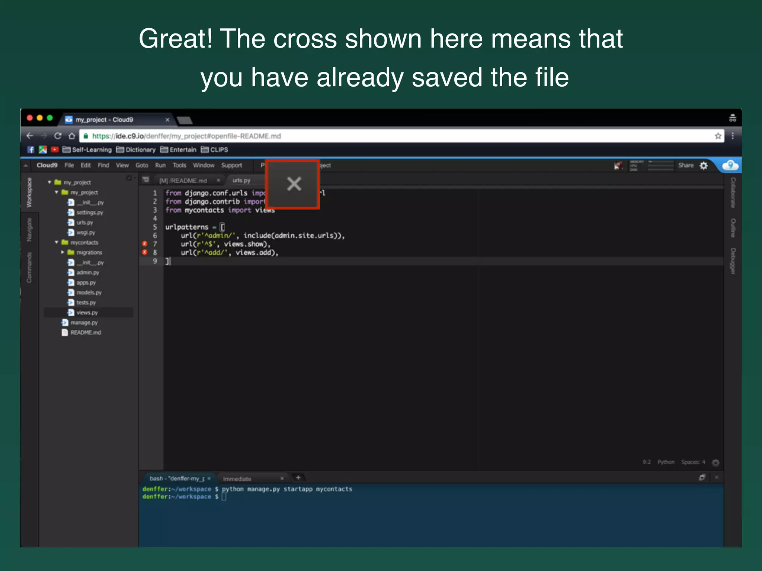Click the Cloud9 preferences gear icon
This screenshot has width=762, height=571.
coord(704,166)
